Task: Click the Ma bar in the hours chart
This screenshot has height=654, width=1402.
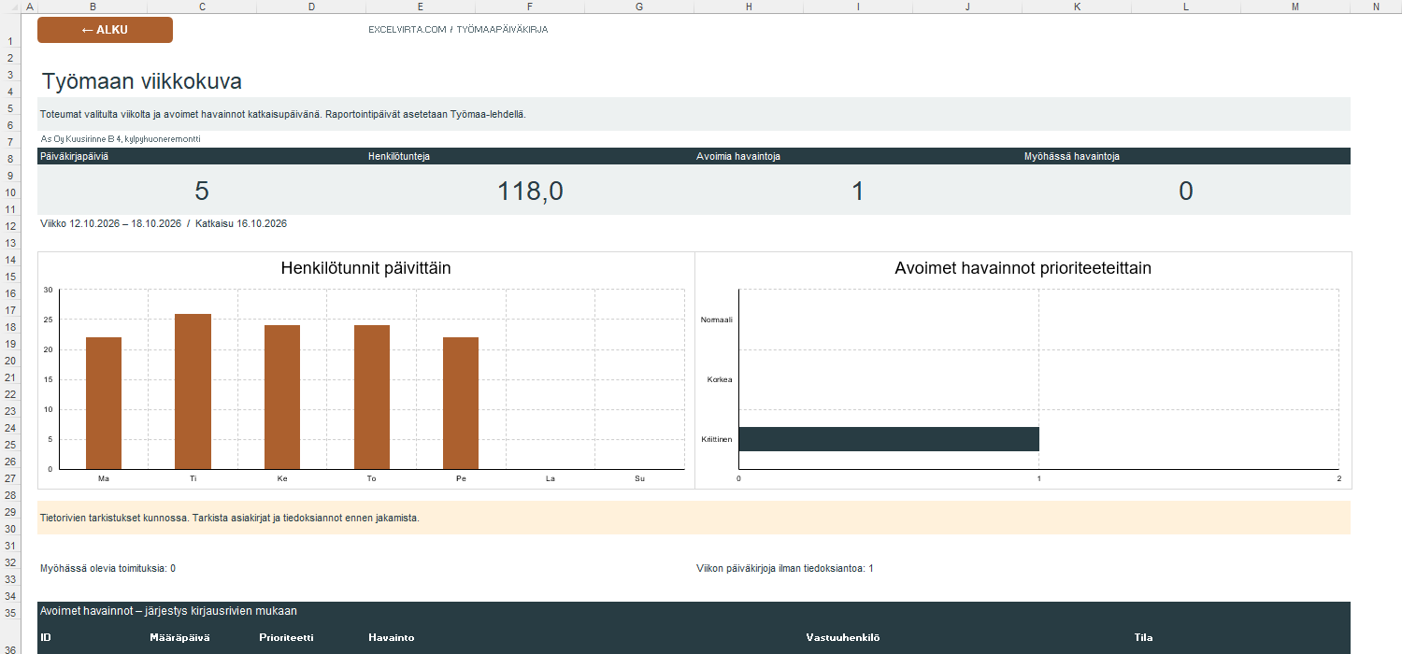Action: tap(104, 403)
